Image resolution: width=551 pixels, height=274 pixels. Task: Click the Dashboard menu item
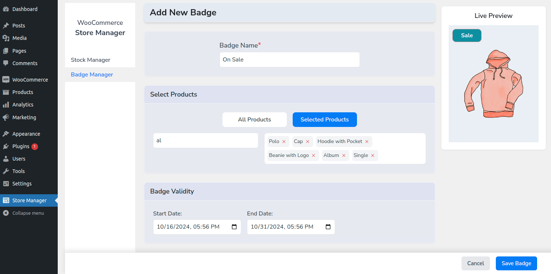[x=25, y=9]
